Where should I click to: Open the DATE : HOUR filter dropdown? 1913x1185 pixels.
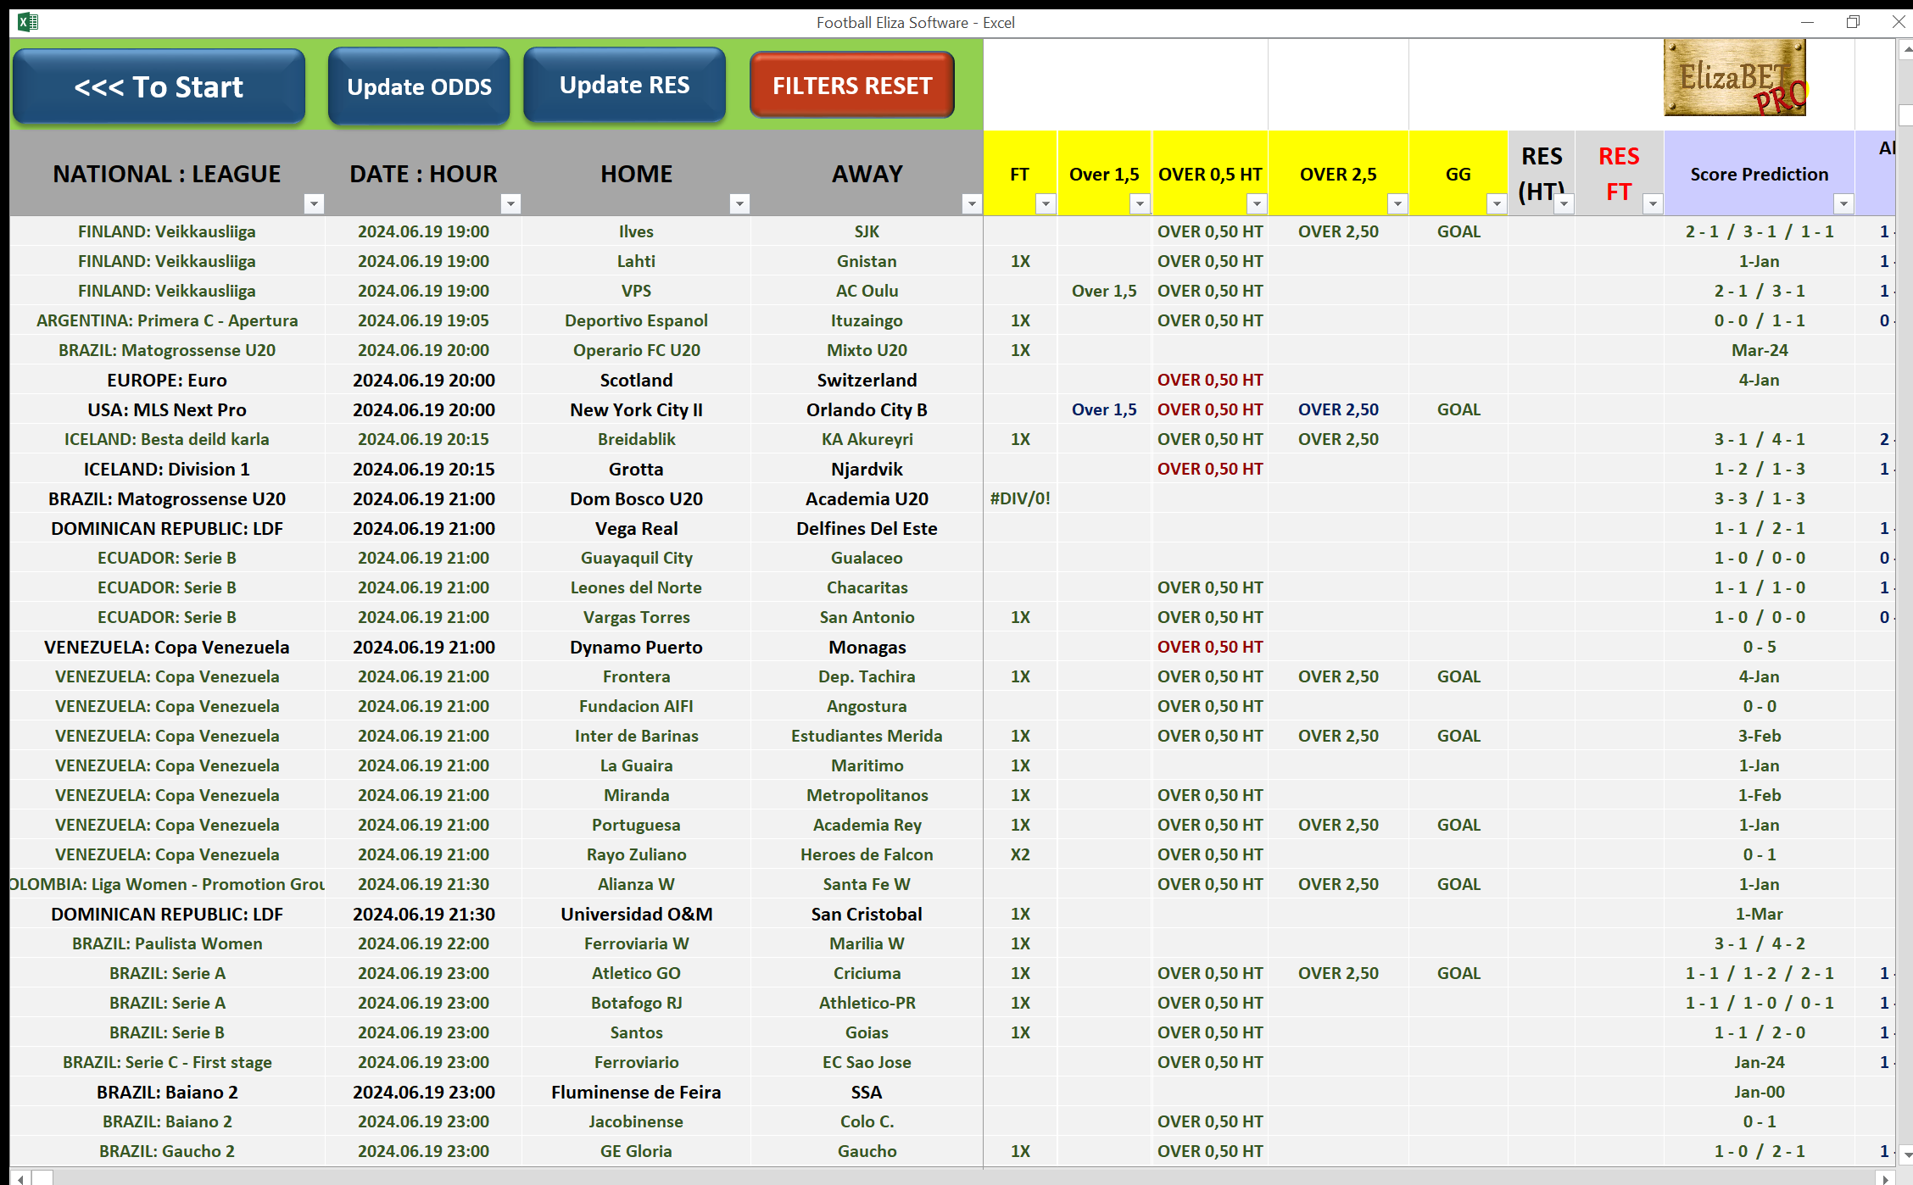click(510, 203)
